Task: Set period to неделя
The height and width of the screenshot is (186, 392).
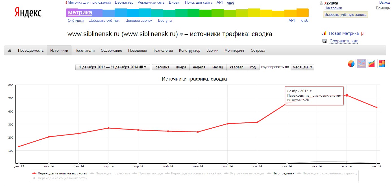Action: [x=199, y=67]
